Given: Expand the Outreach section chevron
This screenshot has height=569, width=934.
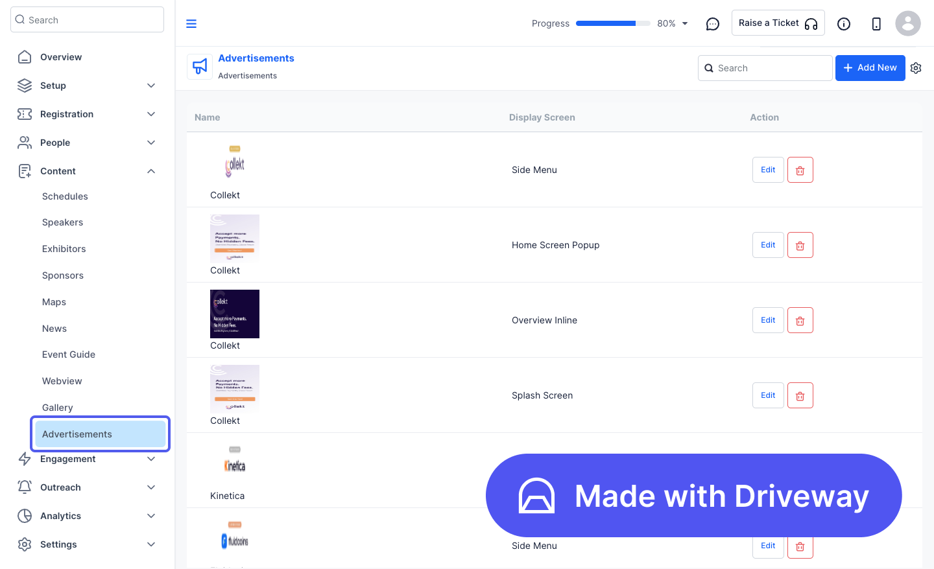Looking at the screenshot, I should [x=151, y=487].
